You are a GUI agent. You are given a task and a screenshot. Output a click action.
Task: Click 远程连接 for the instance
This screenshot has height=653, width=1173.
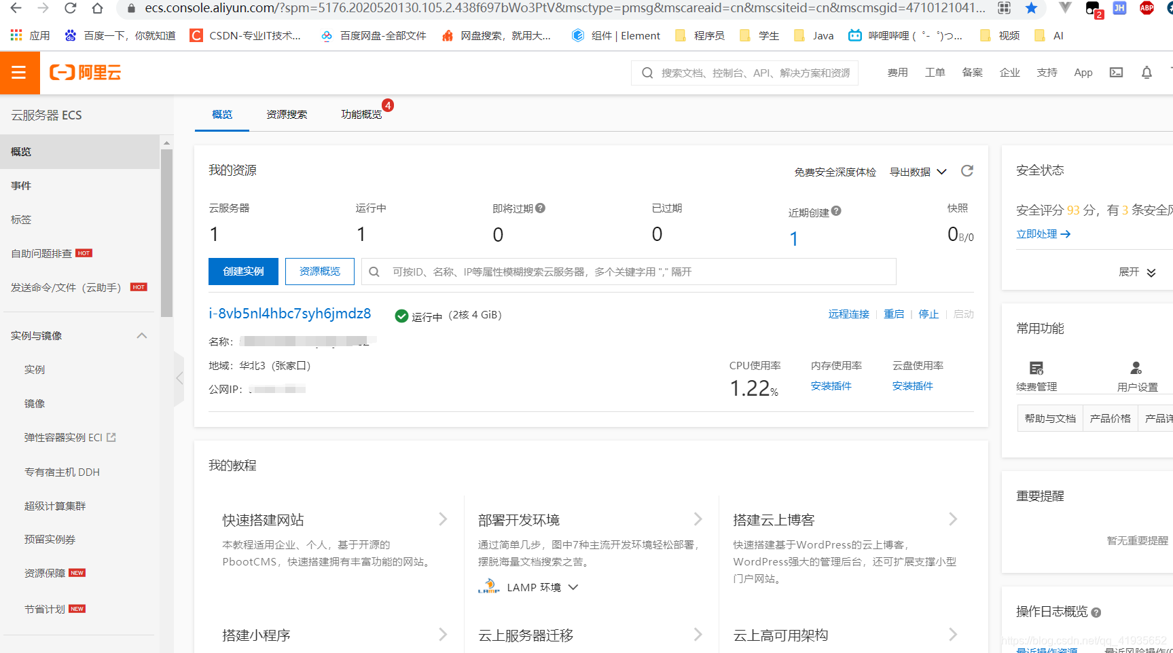click(x=849, y=314)
